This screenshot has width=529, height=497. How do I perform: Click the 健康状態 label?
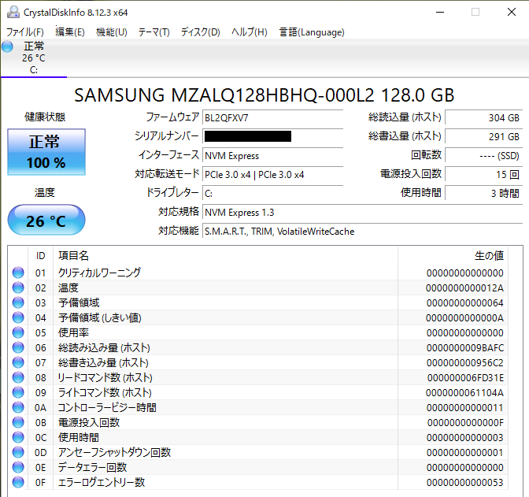[x=45, y=117]
